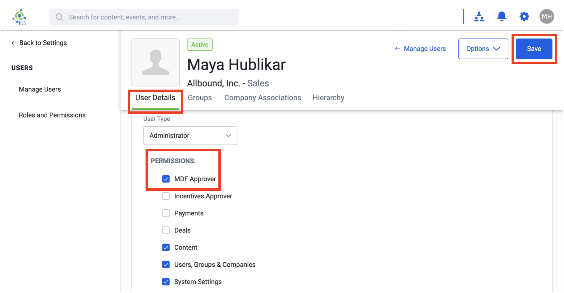
Task: Open notifications bell
Action: click(x=501, y=17)
